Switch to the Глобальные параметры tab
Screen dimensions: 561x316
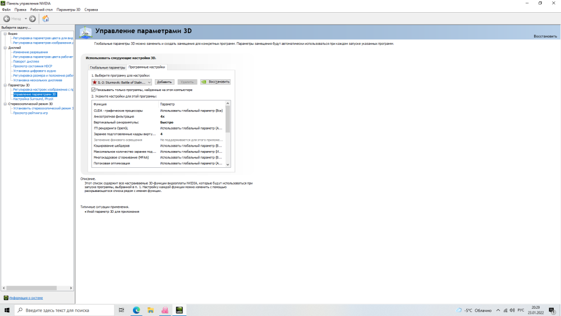(x=107, y=67)
